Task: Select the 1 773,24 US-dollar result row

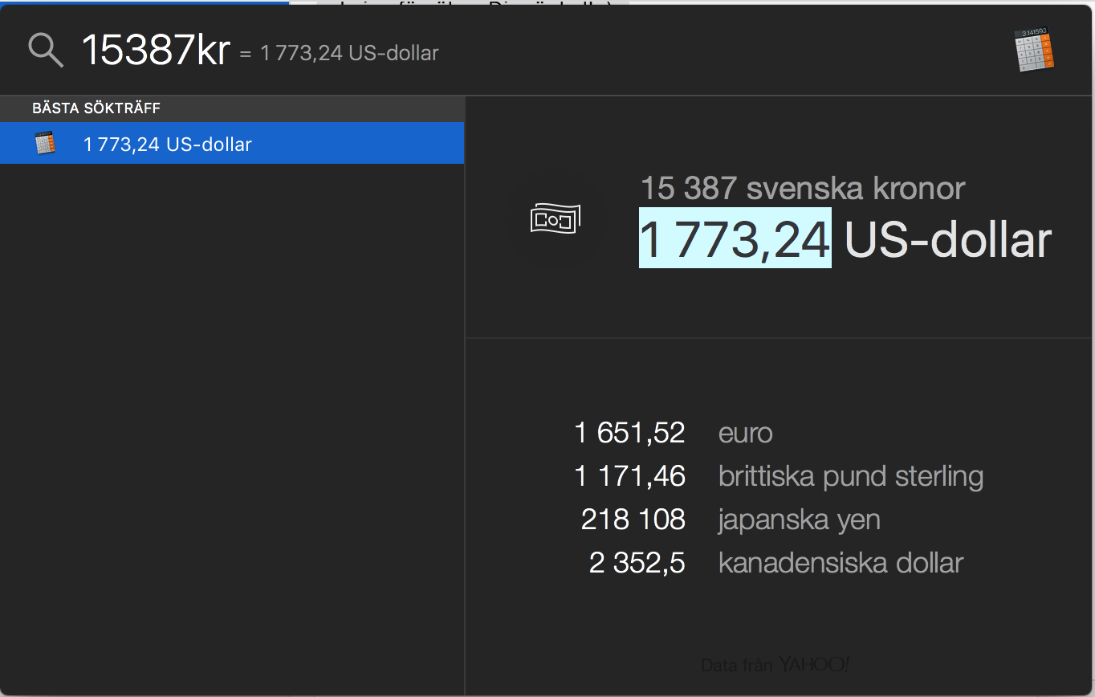Action: click(x=232, y=143)
